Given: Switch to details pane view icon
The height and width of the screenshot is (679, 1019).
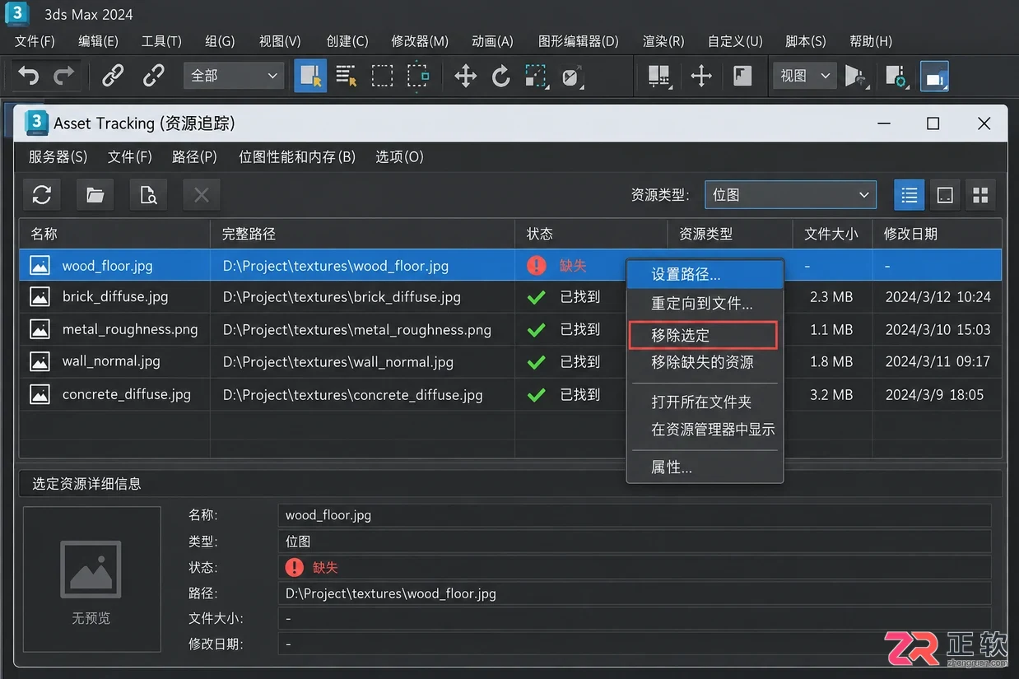Looking at the screenshot, I should click(x=945, y=195).
